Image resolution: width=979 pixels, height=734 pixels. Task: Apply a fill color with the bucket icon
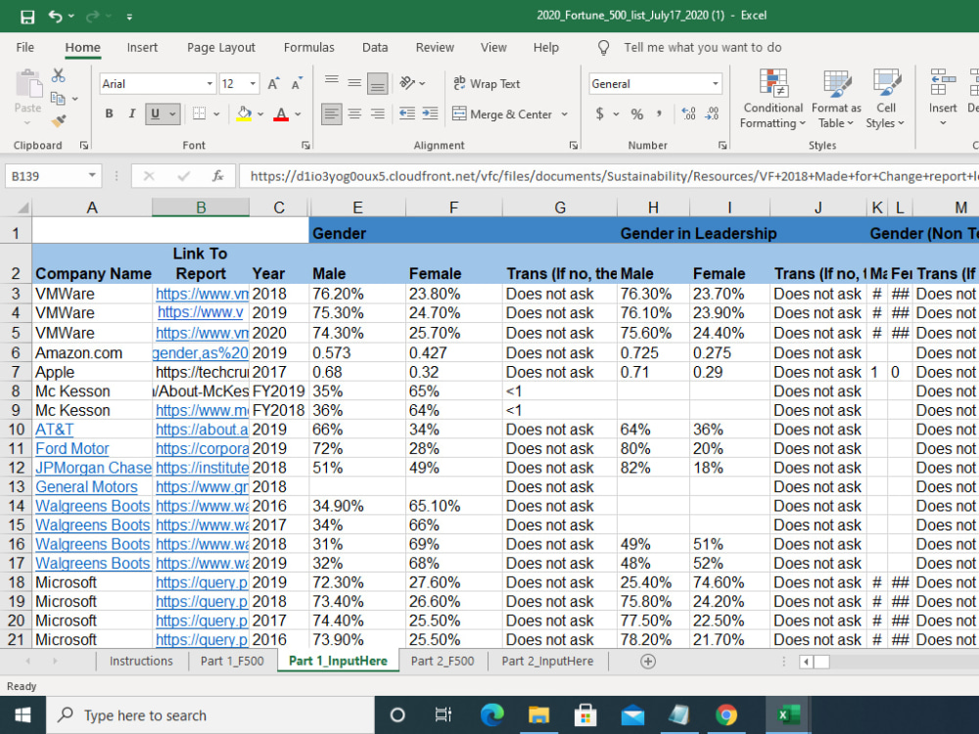coord(244,114)
